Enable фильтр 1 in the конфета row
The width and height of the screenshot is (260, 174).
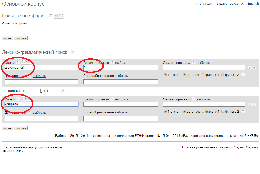(x=203, y=111)
